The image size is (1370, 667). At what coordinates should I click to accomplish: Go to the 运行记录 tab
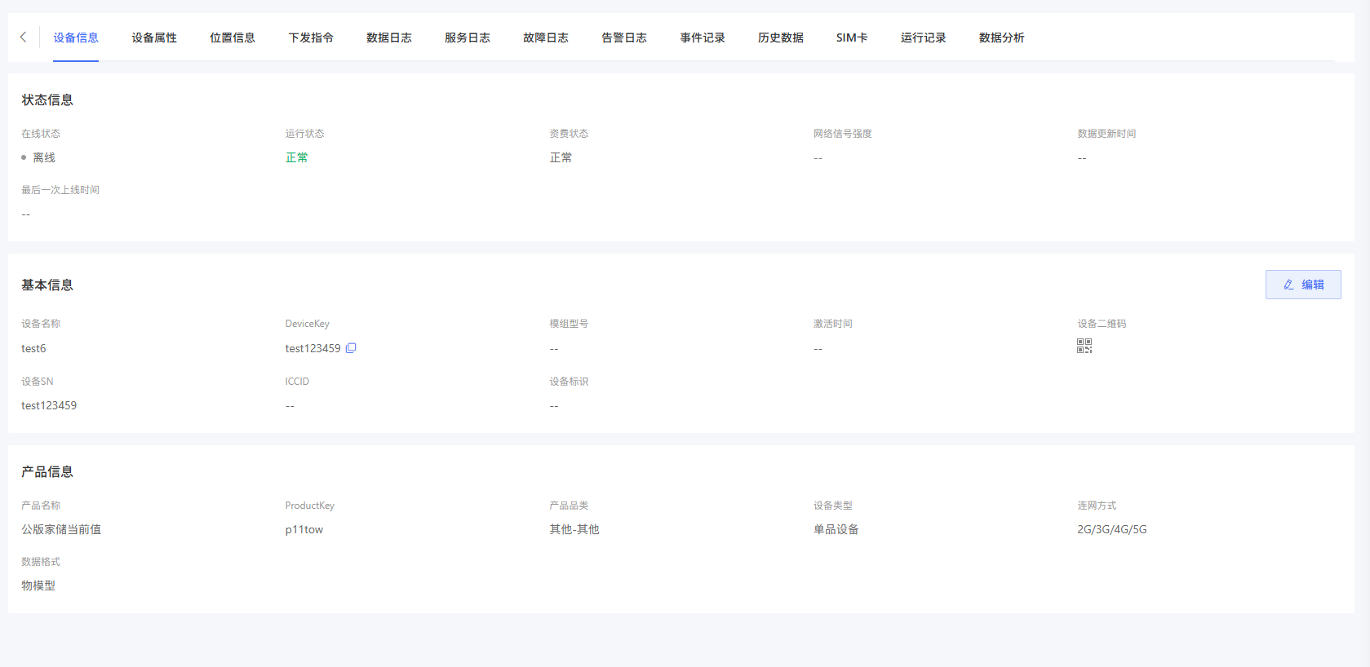924,38
